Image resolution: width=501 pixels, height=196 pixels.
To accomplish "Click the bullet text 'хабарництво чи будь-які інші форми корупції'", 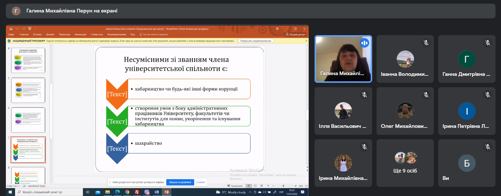I will point(186,89).
